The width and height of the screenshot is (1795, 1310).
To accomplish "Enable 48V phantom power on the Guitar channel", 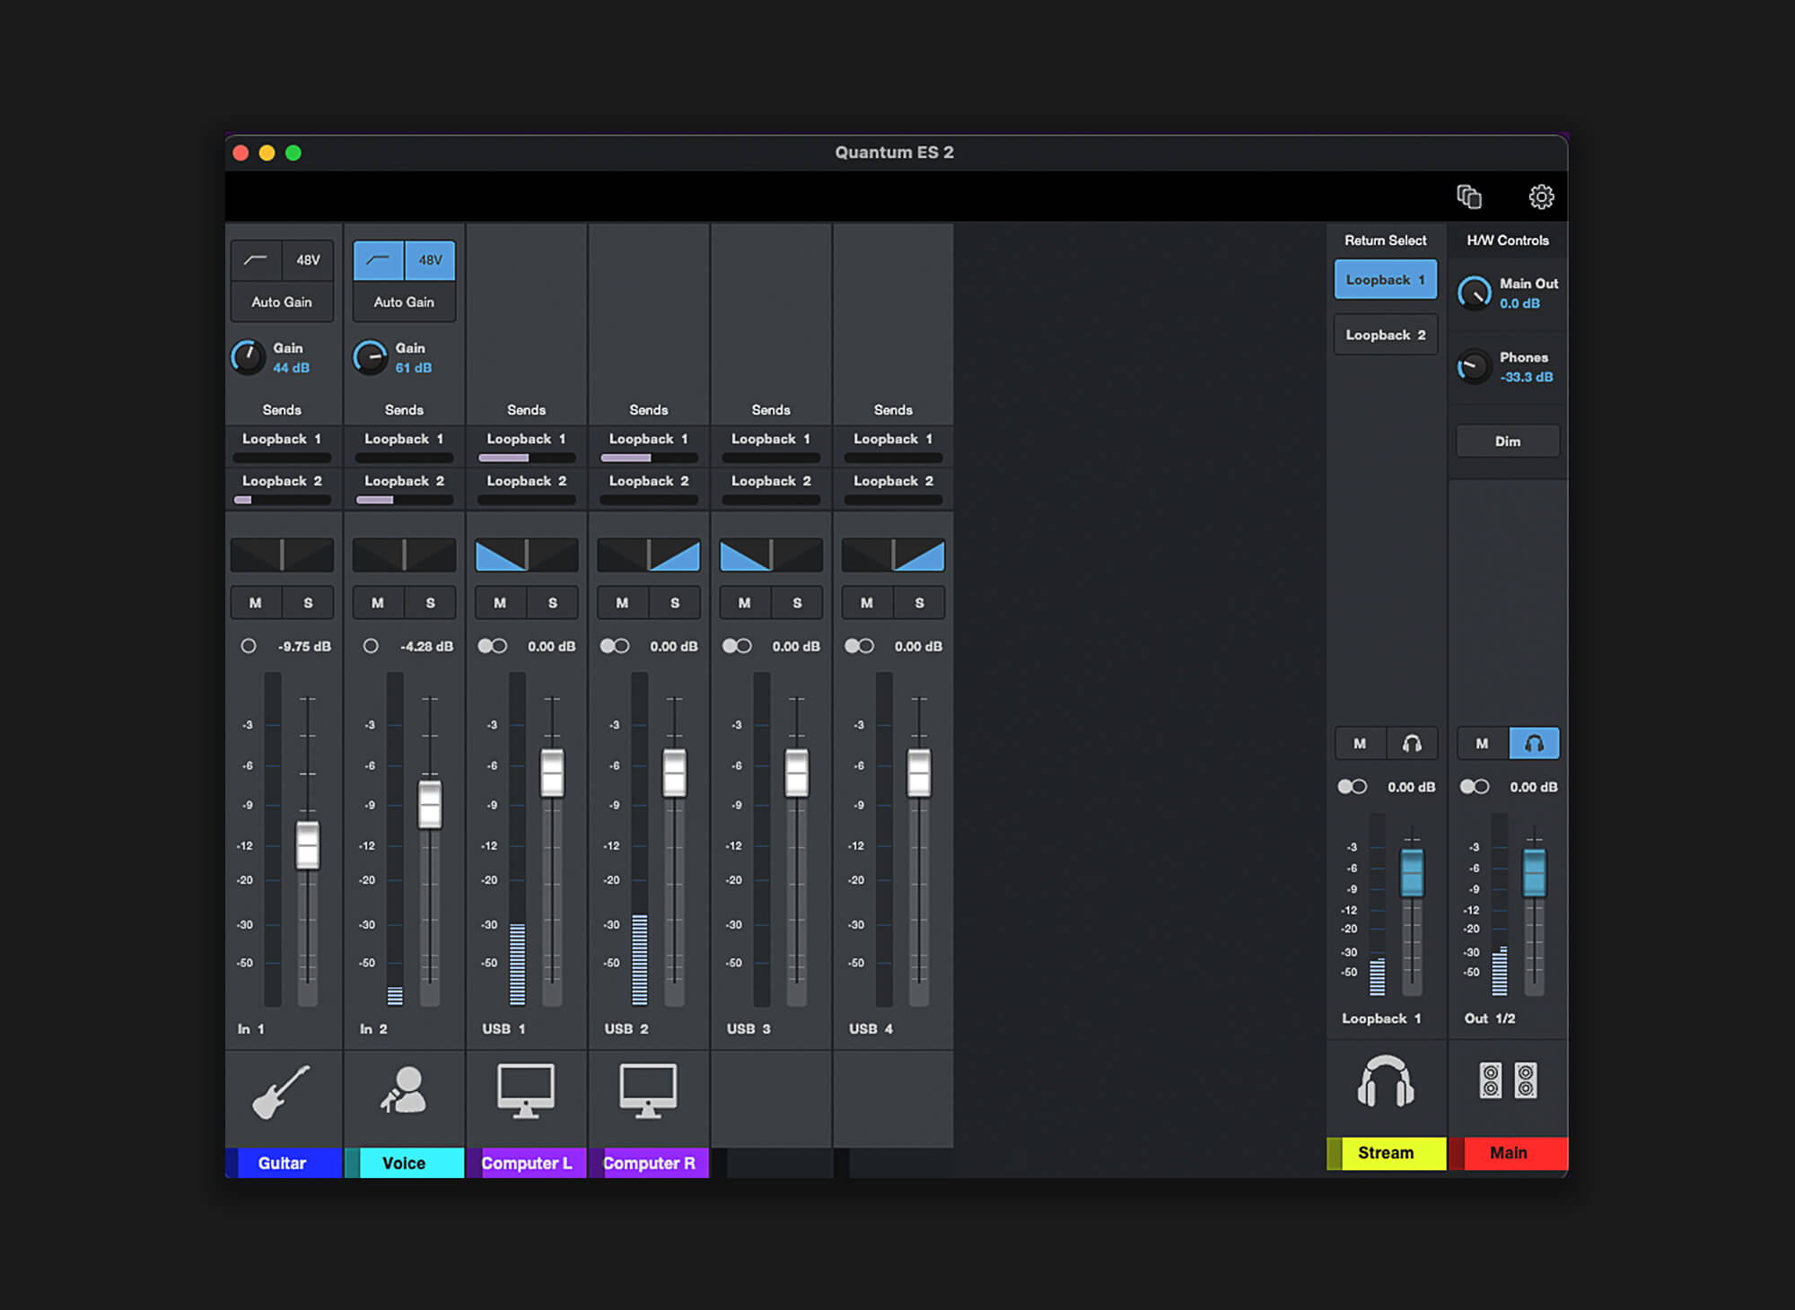I will [308, 259].
